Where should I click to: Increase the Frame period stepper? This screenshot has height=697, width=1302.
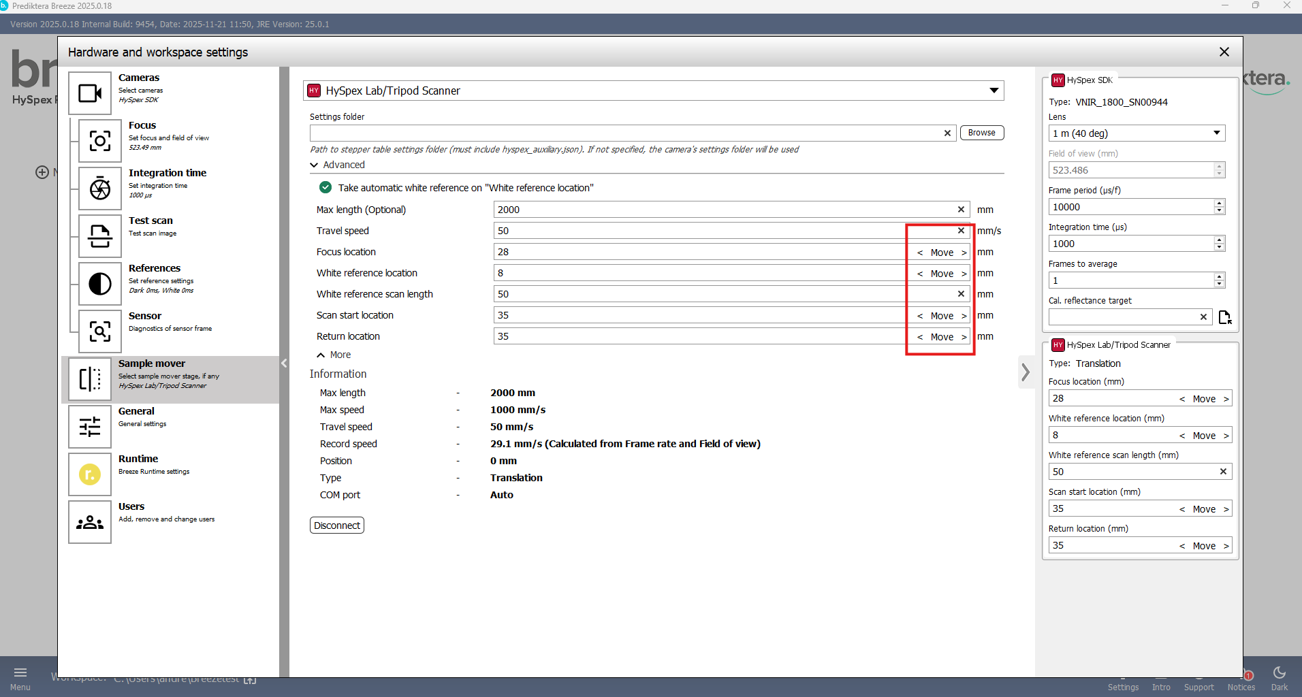point(1219,204)
